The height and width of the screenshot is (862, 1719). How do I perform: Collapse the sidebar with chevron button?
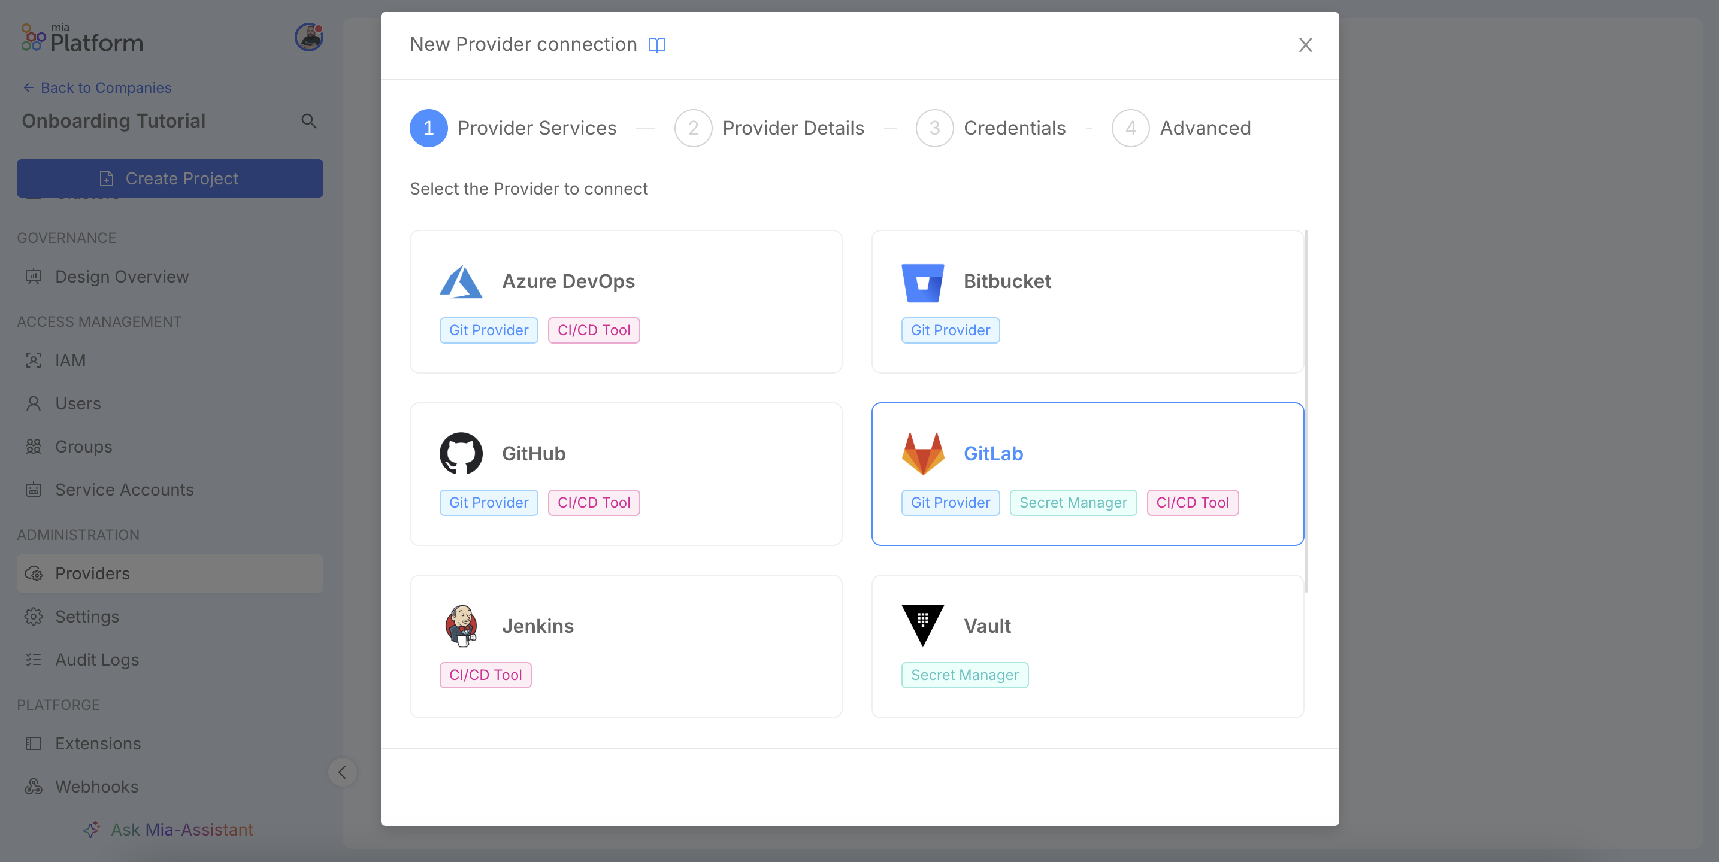[343, 772]
